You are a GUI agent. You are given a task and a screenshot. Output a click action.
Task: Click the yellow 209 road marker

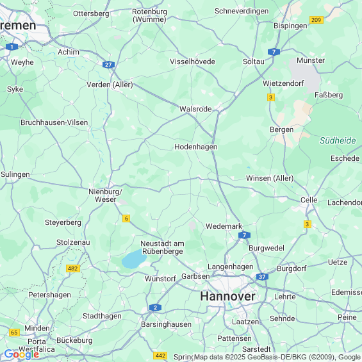[x=317, y=20]
